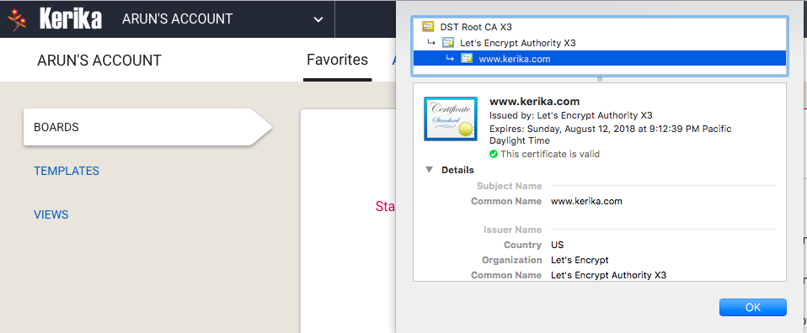Click the Kerika flower logo icon

pyautogui.click(x=17, y=19)
